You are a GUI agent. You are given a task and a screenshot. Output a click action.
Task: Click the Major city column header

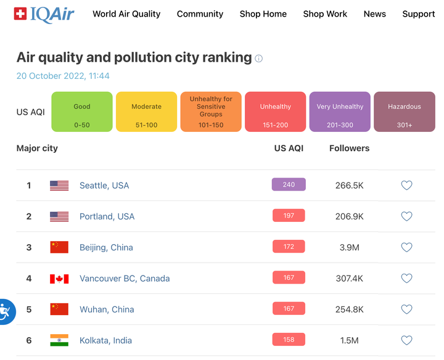37,149
